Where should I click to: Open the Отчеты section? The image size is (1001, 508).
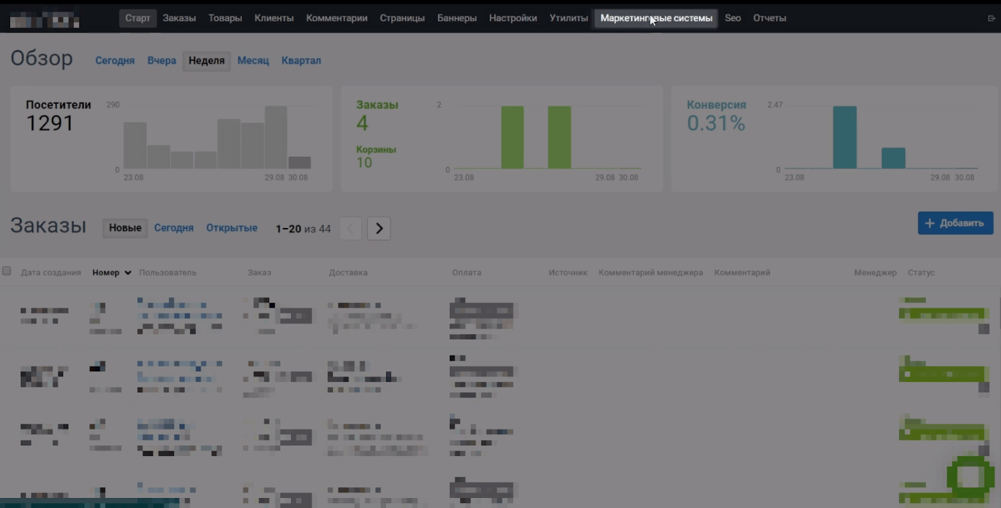click(769, 18)
